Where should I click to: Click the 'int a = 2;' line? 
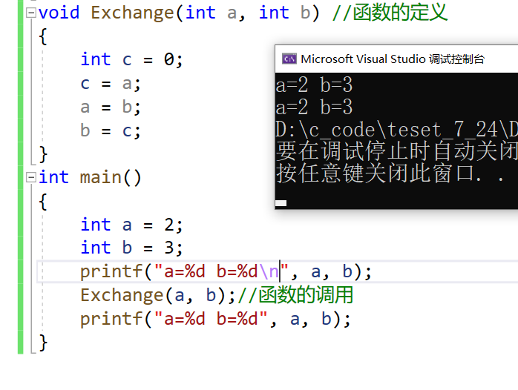(x=131, y=225)
